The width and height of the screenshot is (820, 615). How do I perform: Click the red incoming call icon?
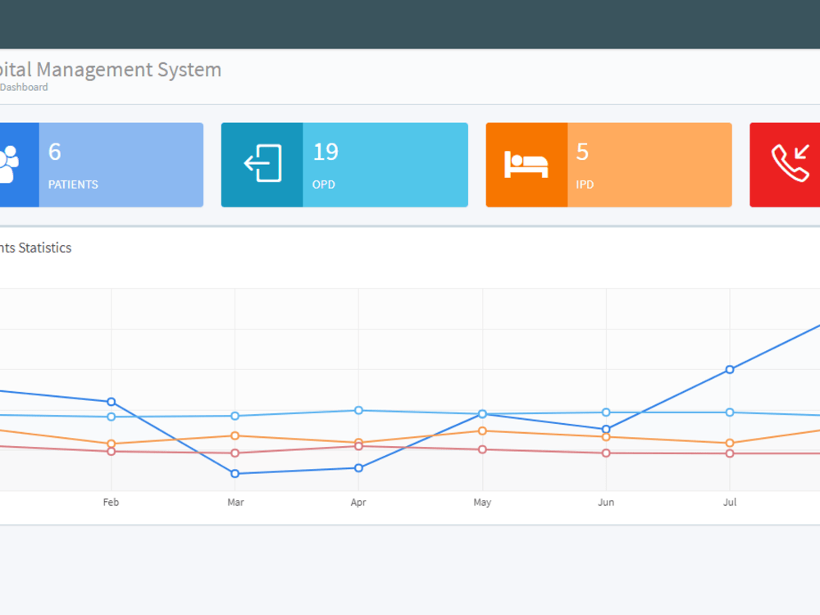click(790, 162)
